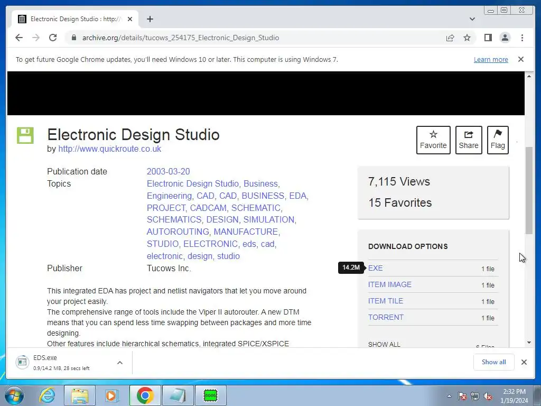This screenshot has height=406, width=541.
Task: Open site security lock info
Action: 73,38
